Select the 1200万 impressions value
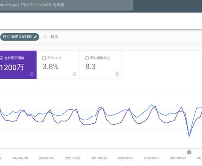This screenshot has height=166, width=202. [12, 67]
